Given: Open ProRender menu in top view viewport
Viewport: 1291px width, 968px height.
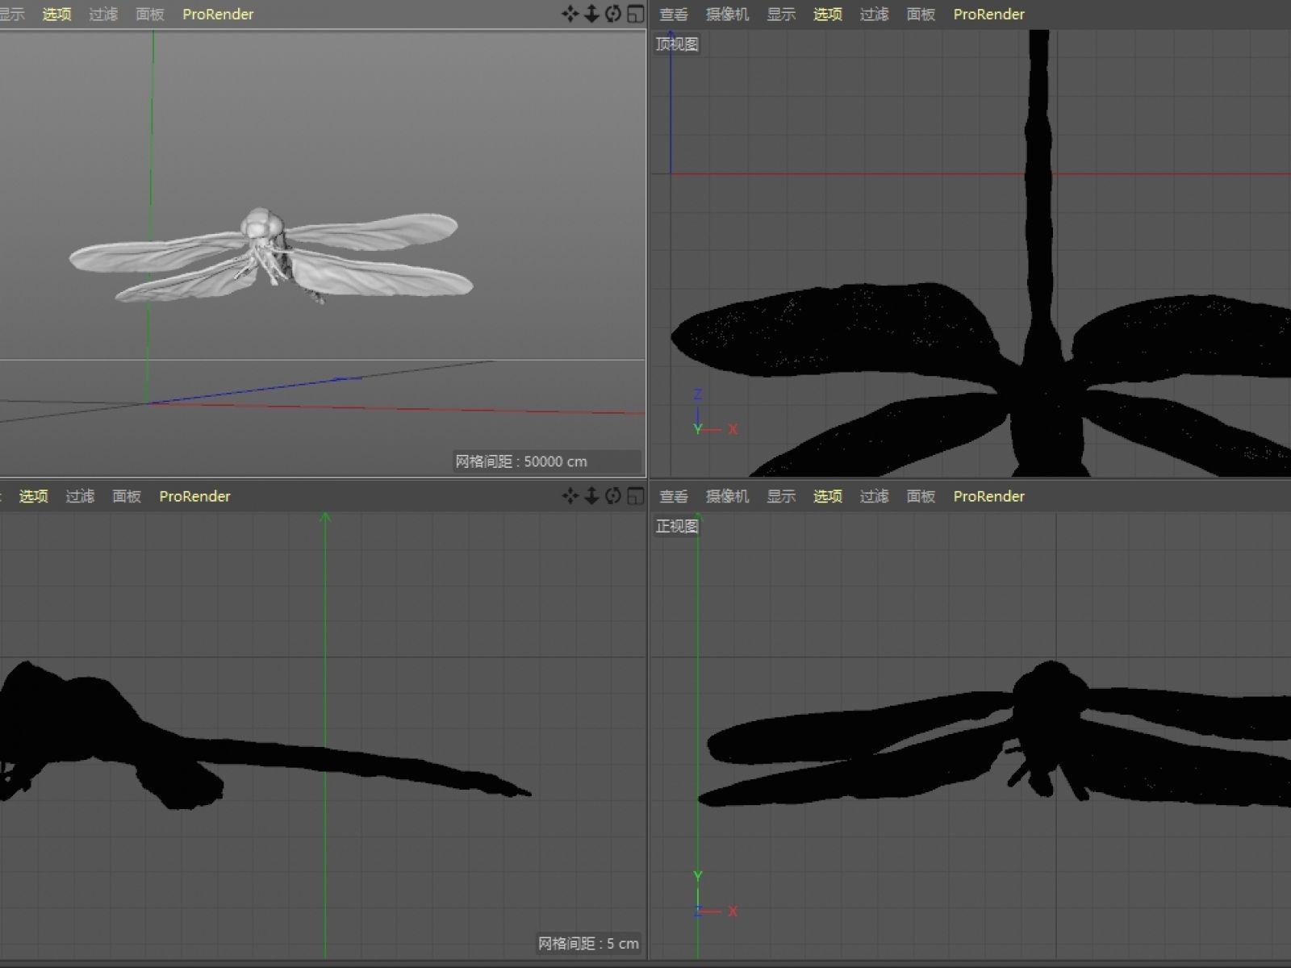Looking at the screenshot, I should tap(988, 14).
